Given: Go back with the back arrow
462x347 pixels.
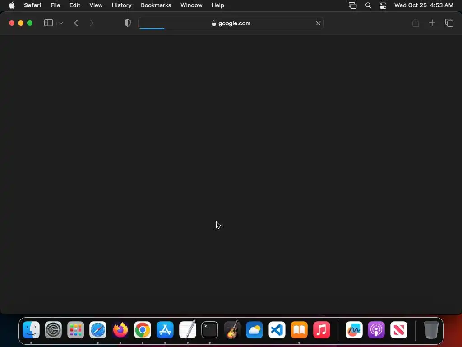Looking at the screenshot, I should pos(76,23).
